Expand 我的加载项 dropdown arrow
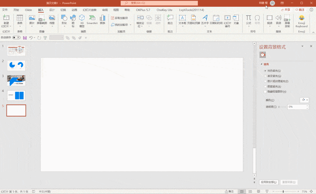 pyautogui.click(x=130, y=25)
